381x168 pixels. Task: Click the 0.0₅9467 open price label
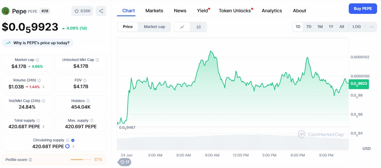(x=127, y=128)
